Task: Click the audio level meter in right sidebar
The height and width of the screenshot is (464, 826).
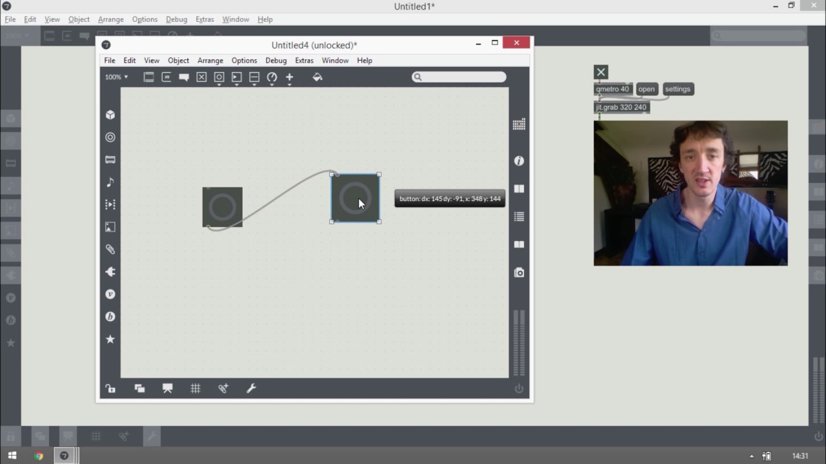Action: [x=519, y=343]
